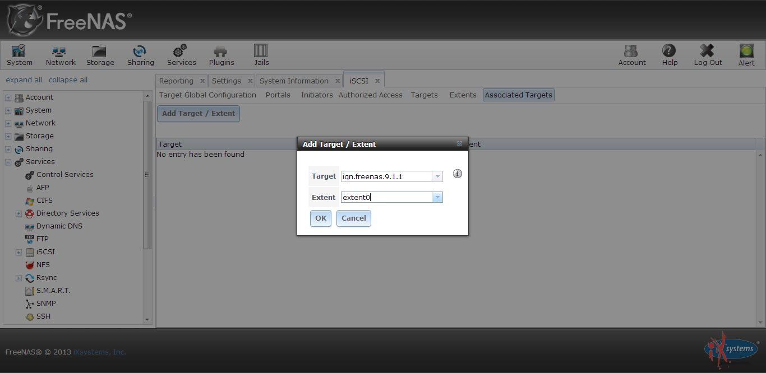Expand the Directory Services node
The height and width of the screenshot is (373, 766).
coord(19,214)
